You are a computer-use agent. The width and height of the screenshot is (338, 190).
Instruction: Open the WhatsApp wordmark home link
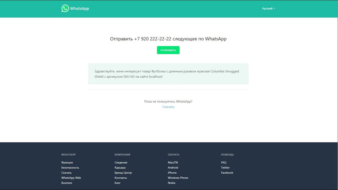79,8
